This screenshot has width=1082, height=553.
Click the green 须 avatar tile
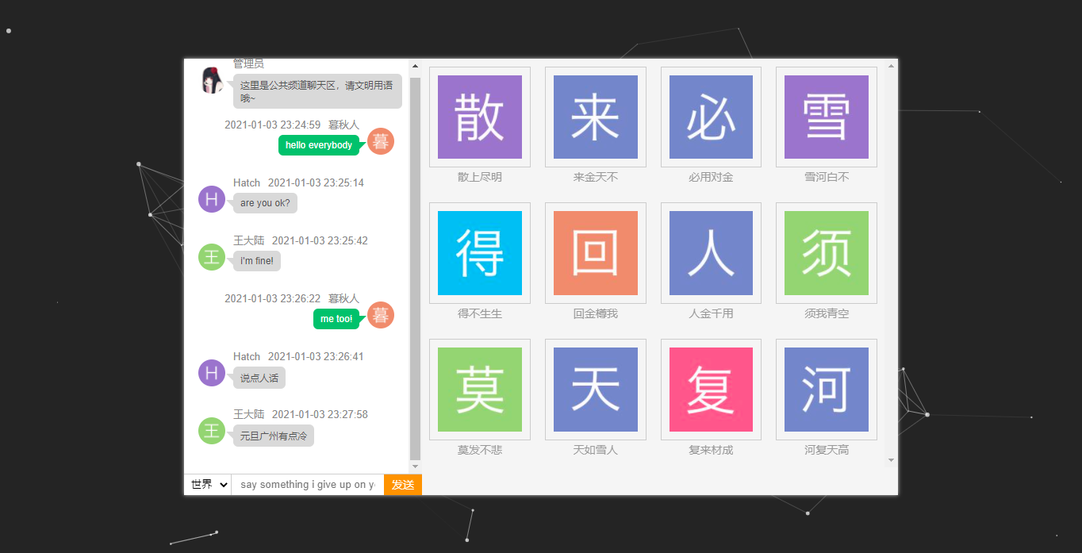[x=826, y=253]
